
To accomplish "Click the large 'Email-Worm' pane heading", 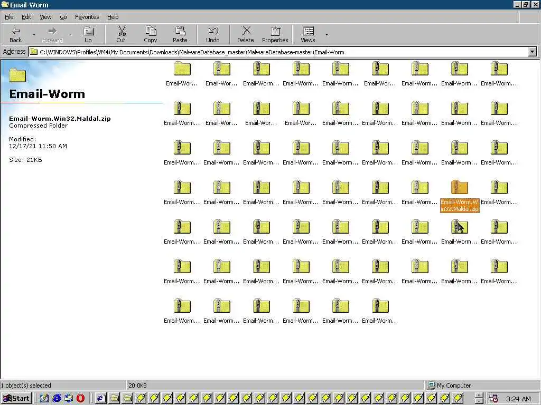I will (47, 94).
